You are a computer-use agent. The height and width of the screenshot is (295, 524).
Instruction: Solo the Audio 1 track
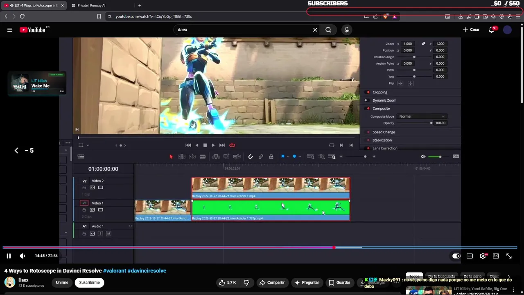(101, 234)
